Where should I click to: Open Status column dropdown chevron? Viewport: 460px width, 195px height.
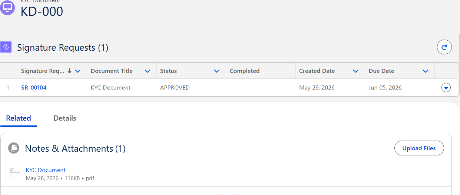217,71
